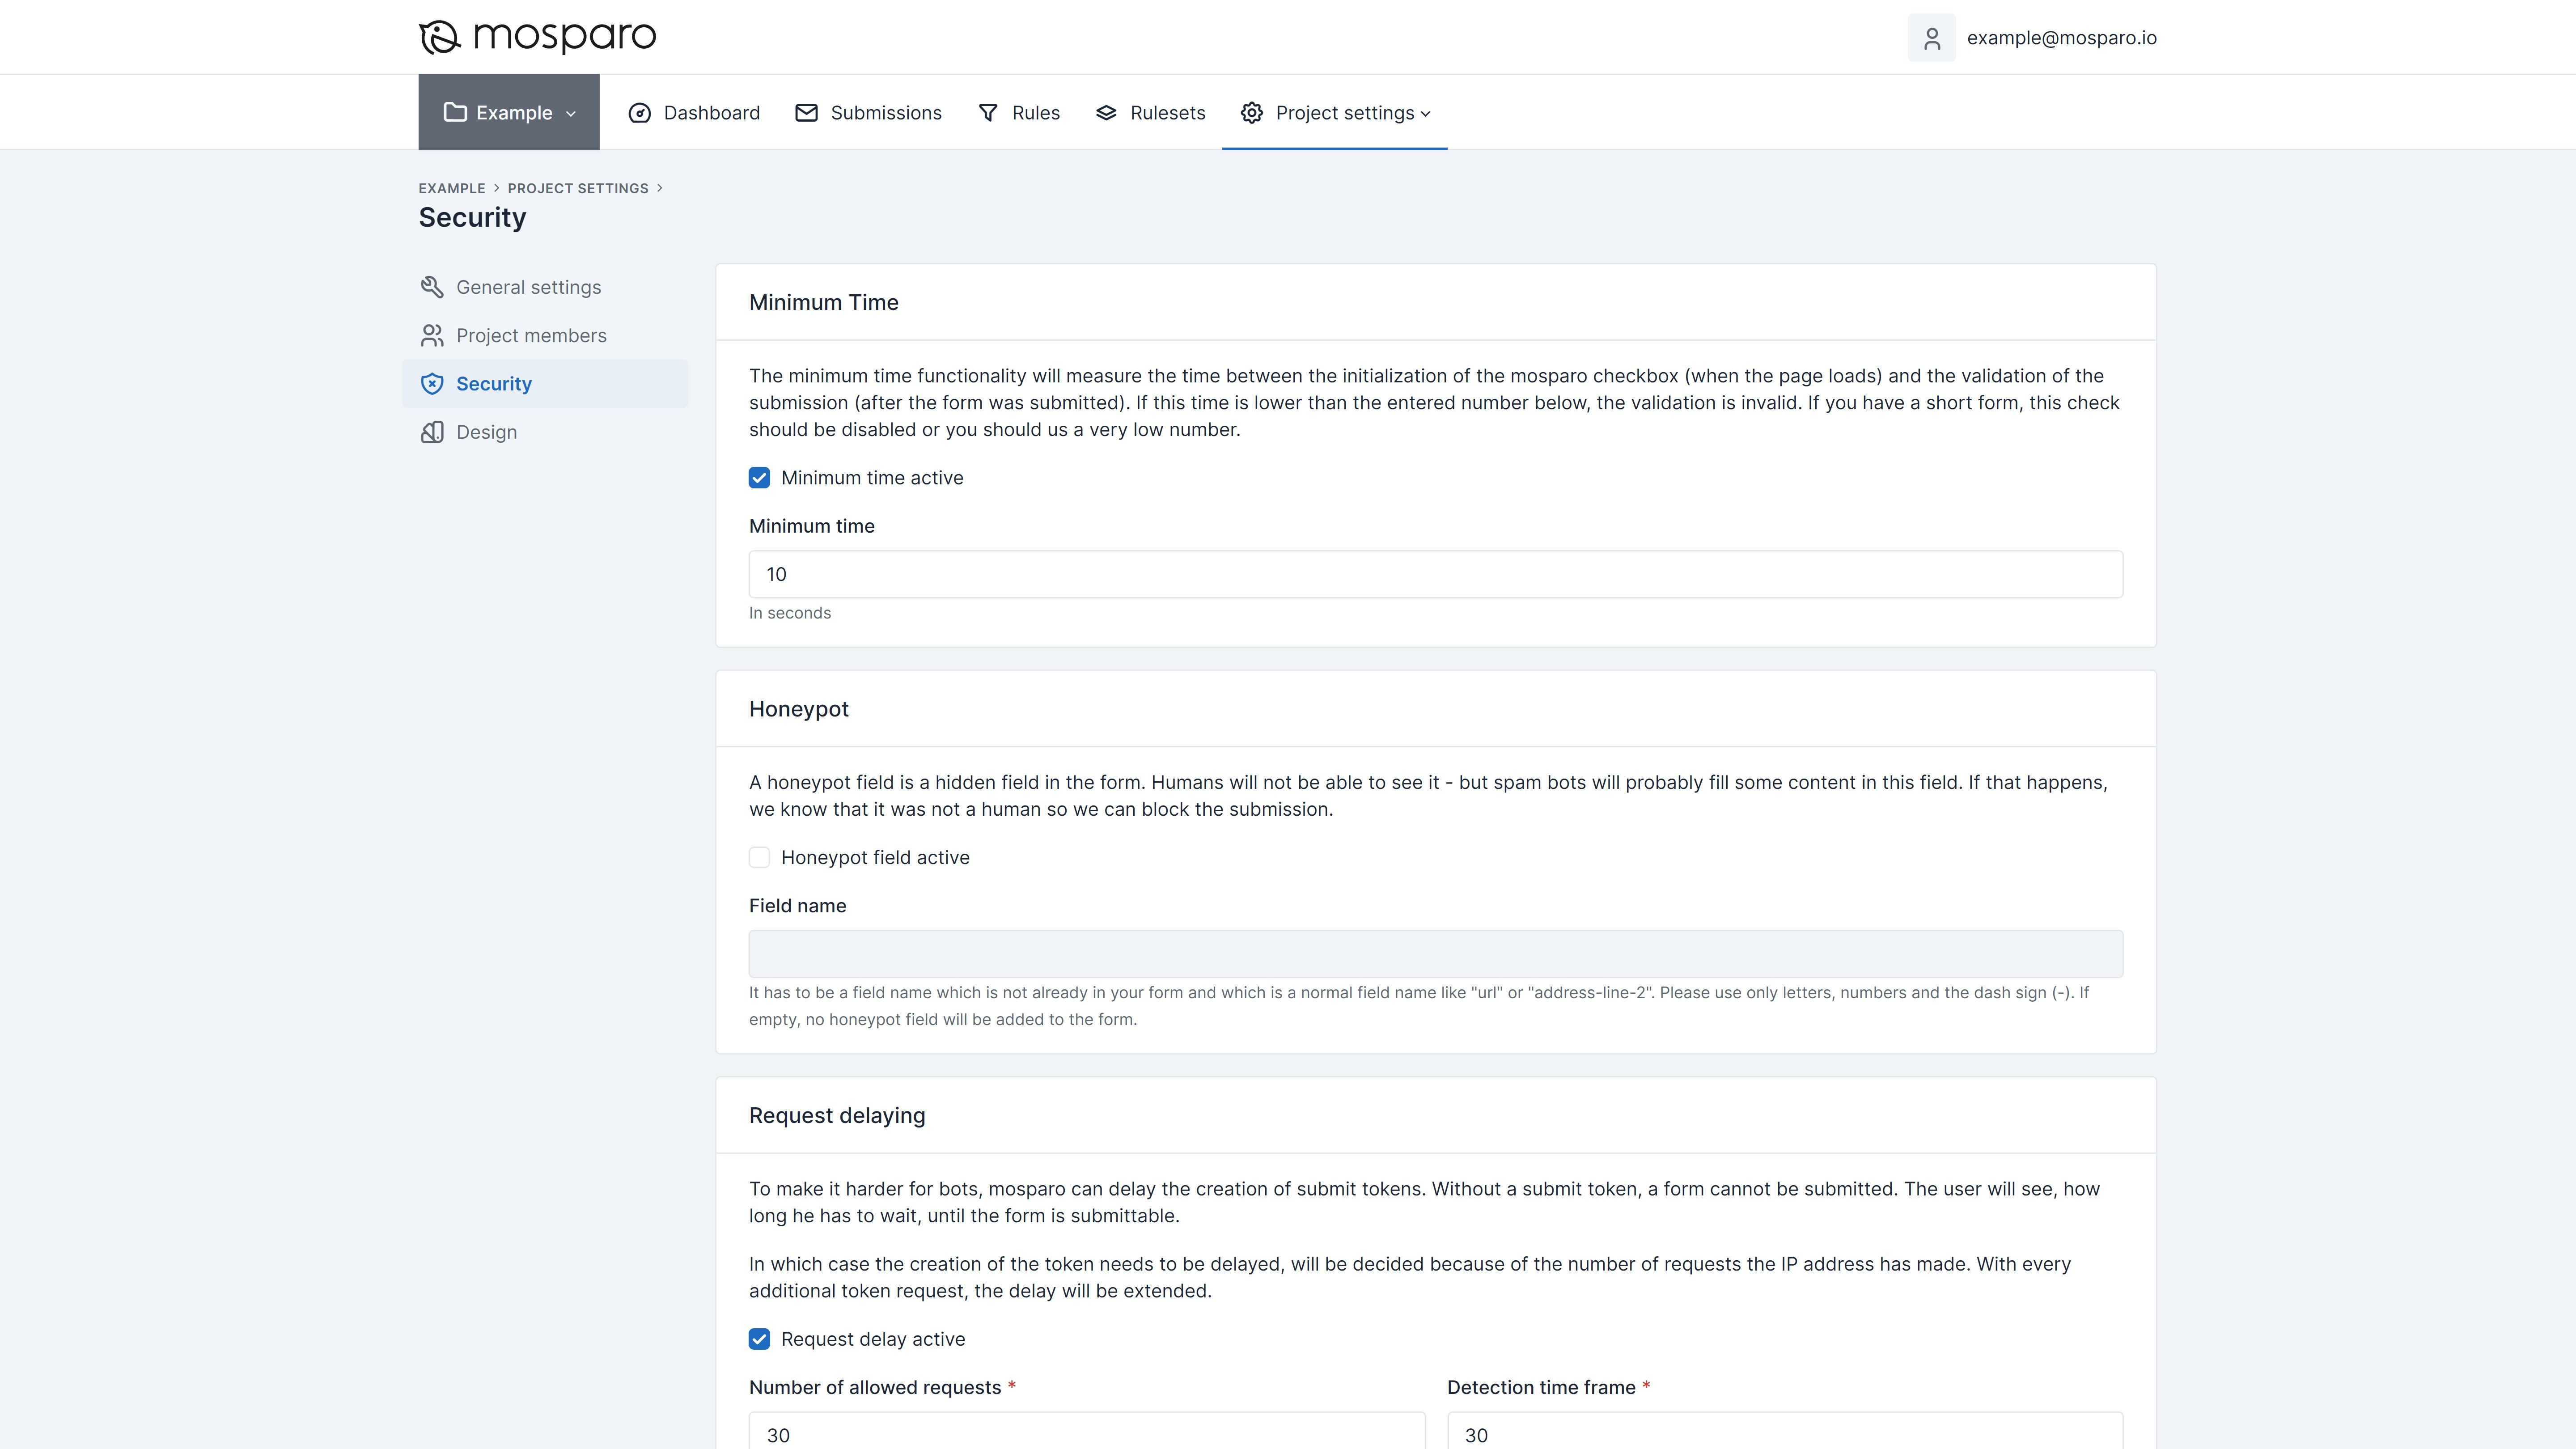The height and width of the screenshot is (1449, 2576).
Task: Open the Submissions tab
Action: coord(868,113)
